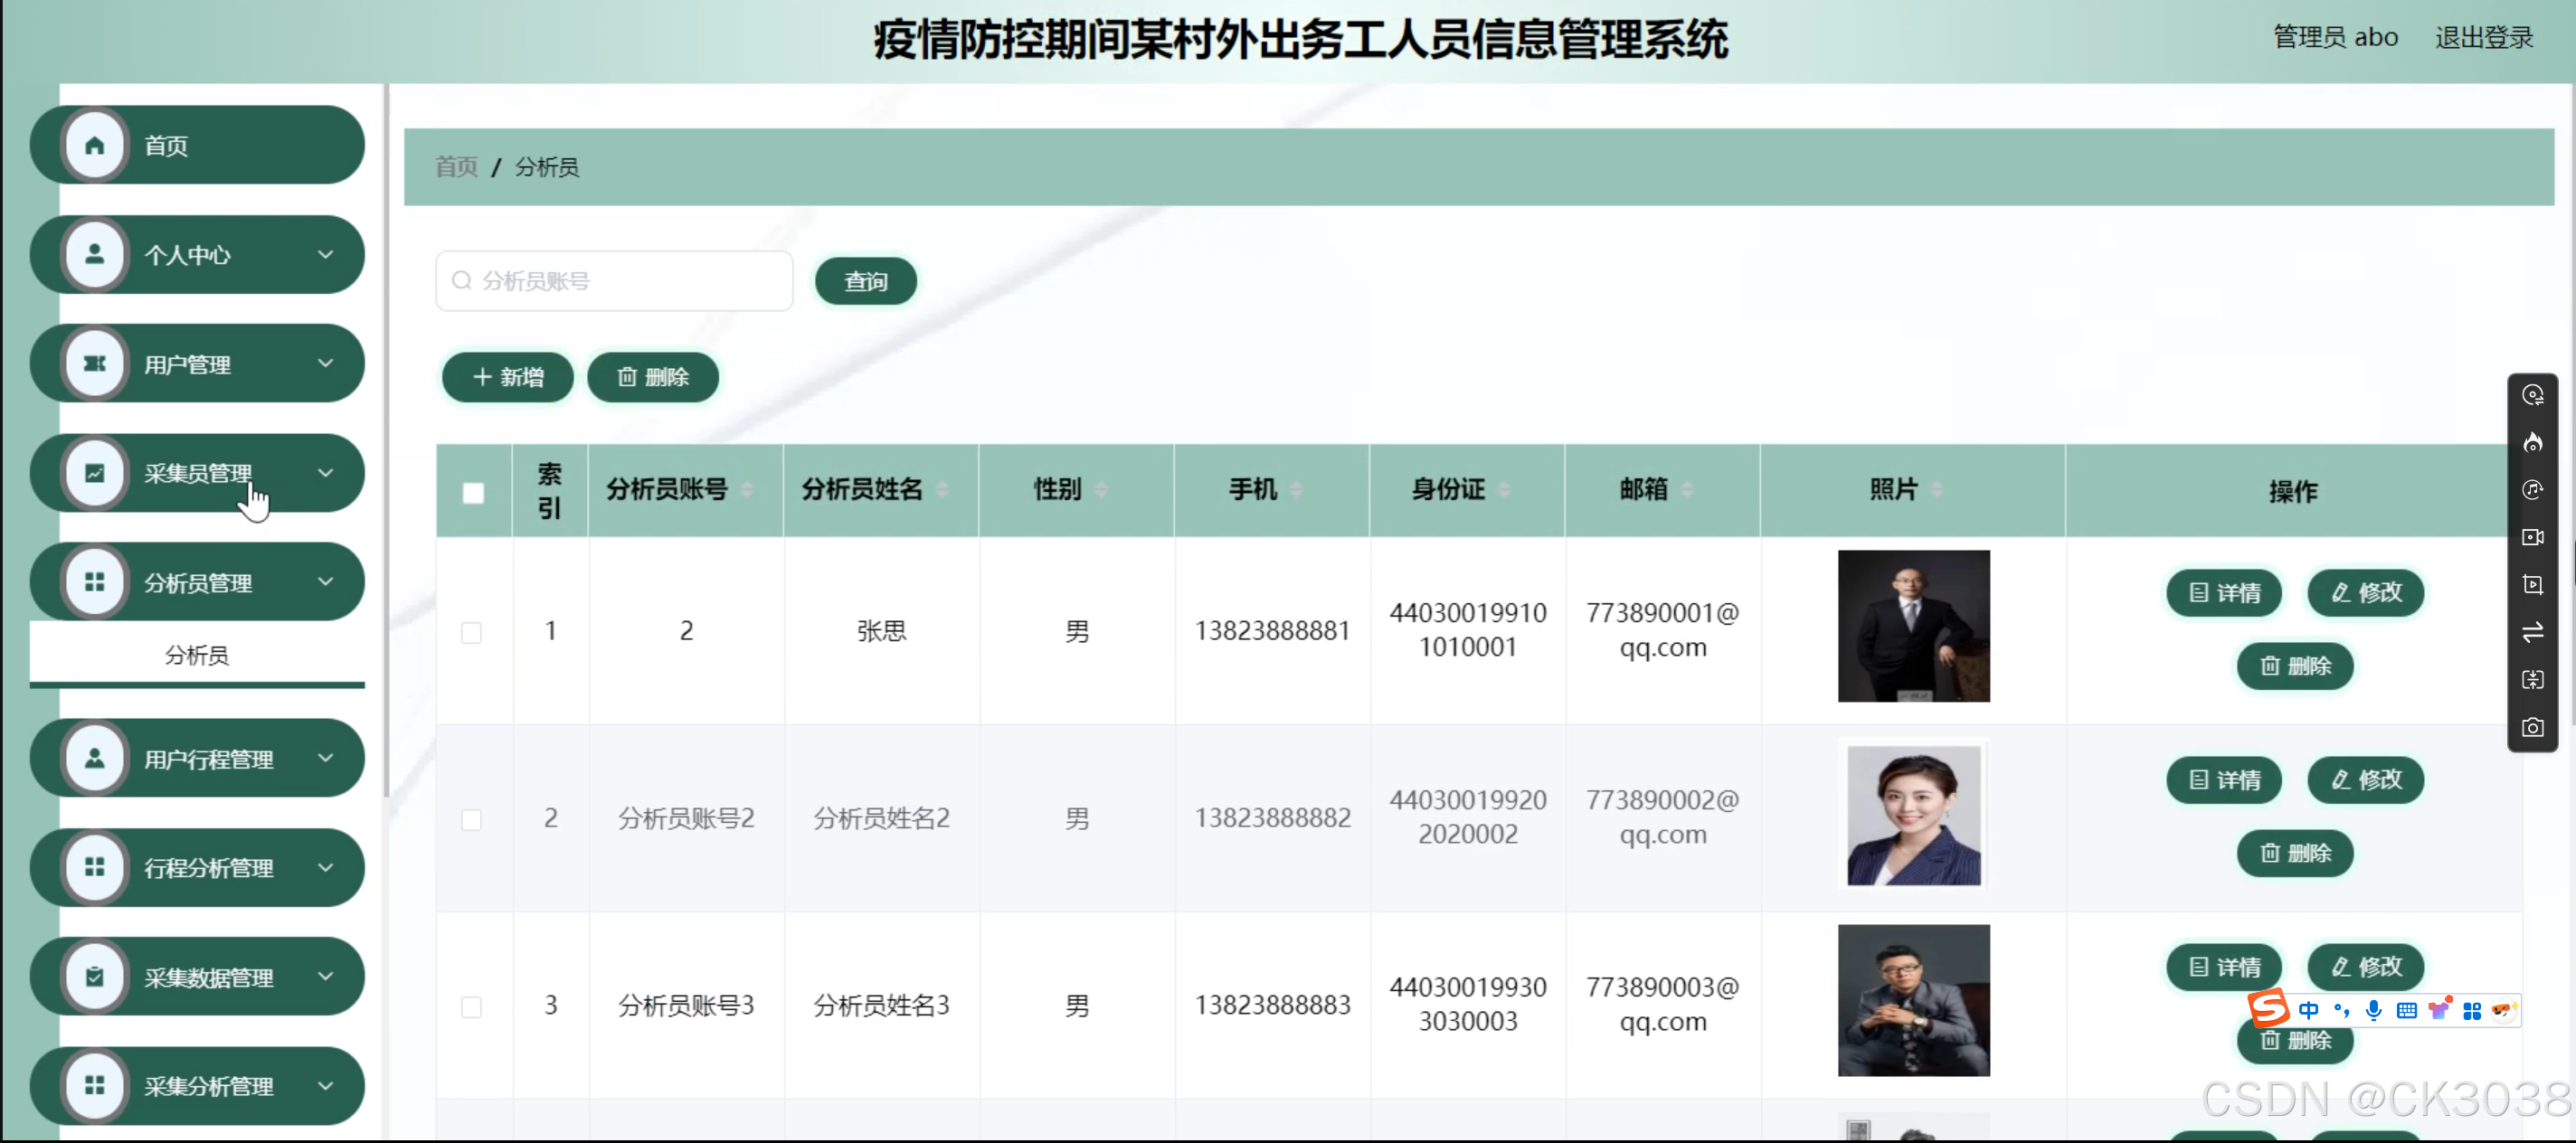Click the camera screenshot icon on right toolbar
2576x1143 pixels.
[x=2532, y=727]
